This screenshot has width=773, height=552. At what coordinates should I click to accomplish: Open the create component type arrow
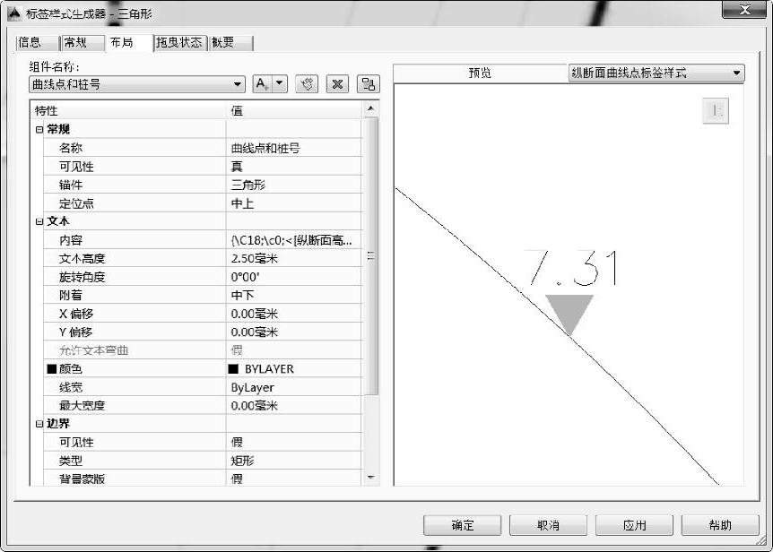[279, 84]
